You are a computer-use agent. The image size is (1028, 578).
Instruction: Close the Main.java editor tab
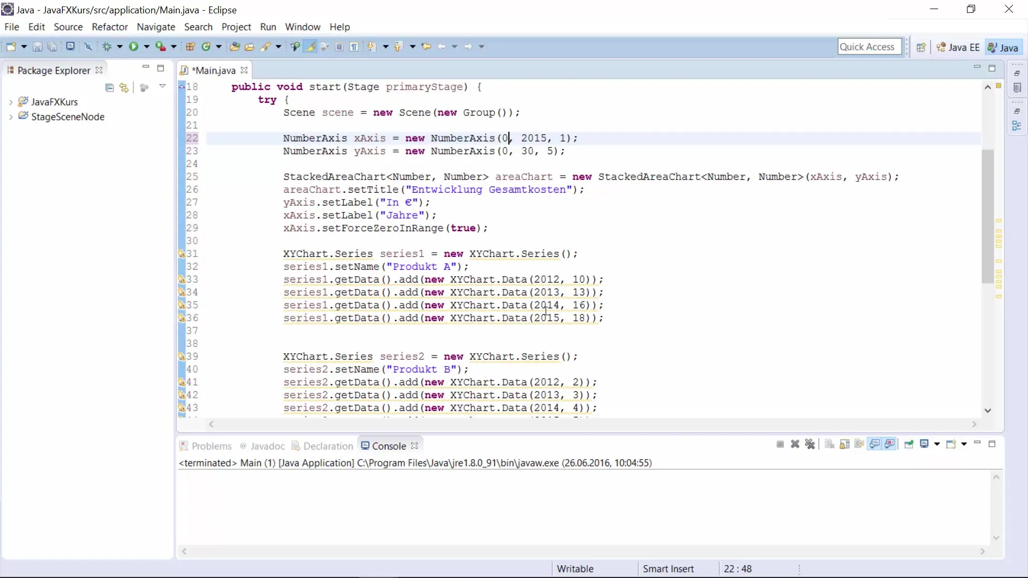click(x=244, y=70)
